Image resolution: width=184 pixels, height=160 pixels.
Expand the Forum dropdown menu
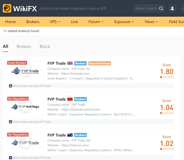96,22
